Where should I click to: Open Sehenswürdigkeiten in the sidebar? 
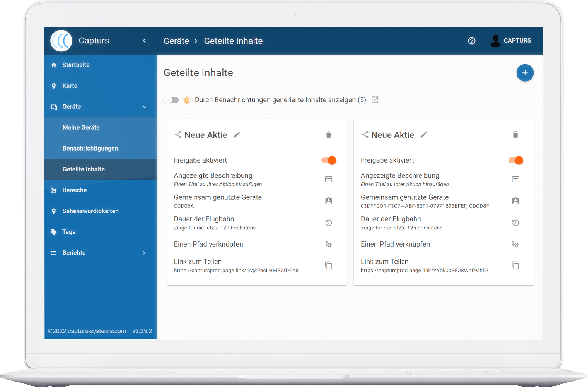tap(101, 211)
